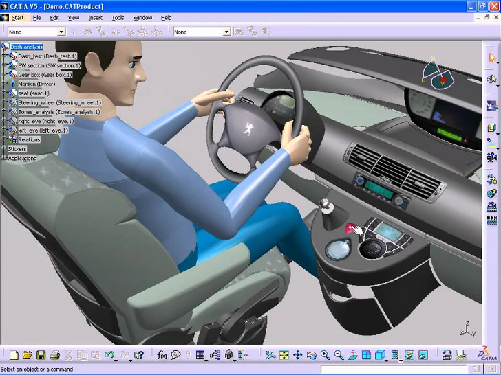
Task: Open the Formula f(x) tool
Action: 162,354
